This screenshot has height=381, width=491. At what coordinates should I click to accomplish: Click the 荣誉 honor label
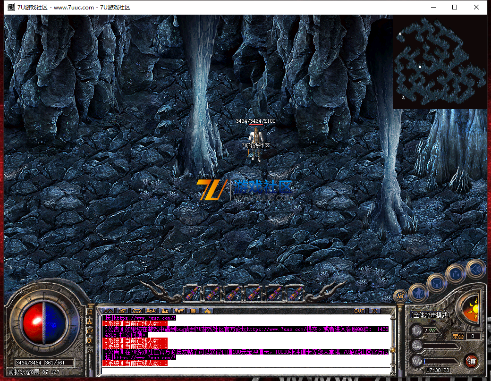coord(458,336)
